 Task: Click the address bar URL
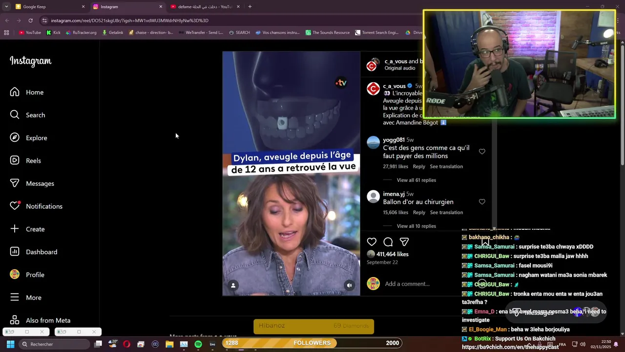coord(130,21)
